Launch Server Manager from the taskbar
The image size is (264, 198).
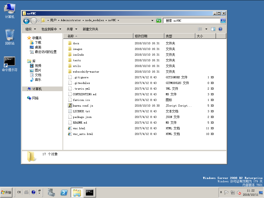[x=51, y=192]
